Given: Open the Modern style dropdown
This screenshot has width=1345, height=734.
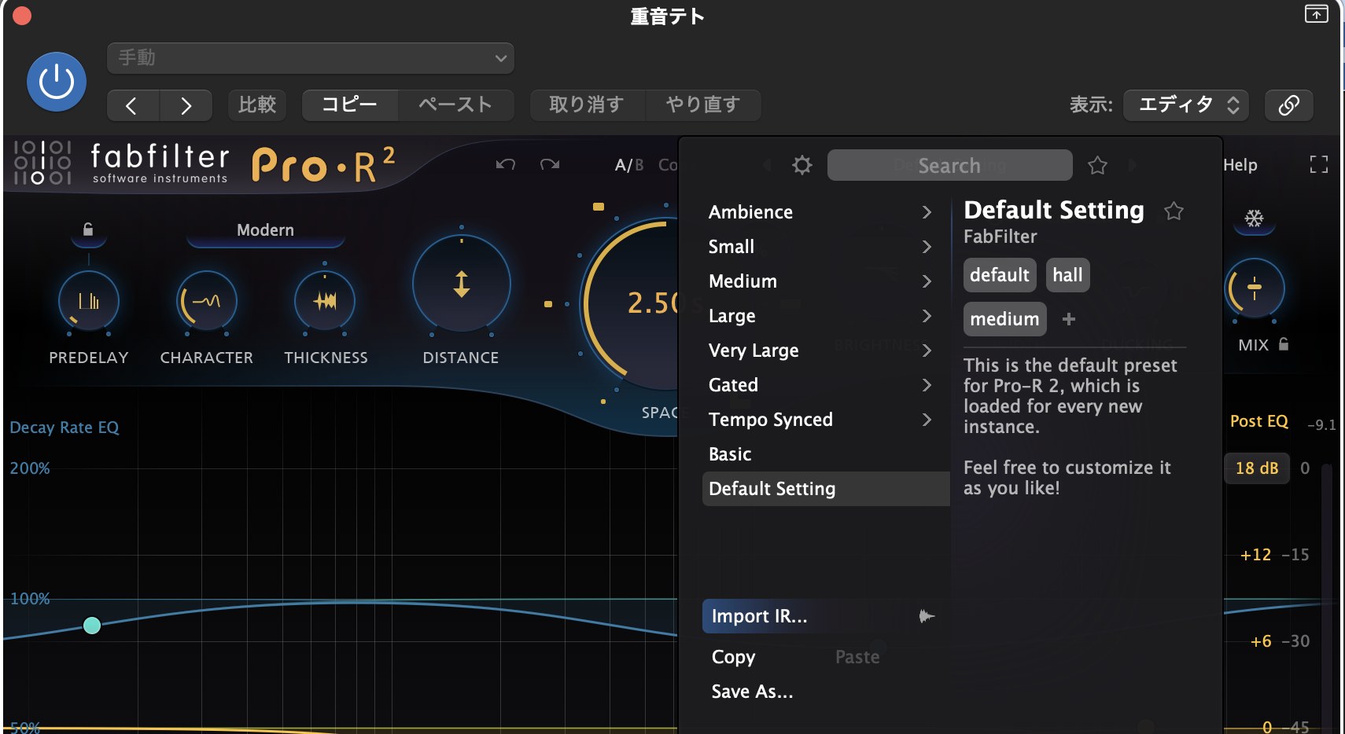Looking at the screenshot, I should [x=266, y=230].
